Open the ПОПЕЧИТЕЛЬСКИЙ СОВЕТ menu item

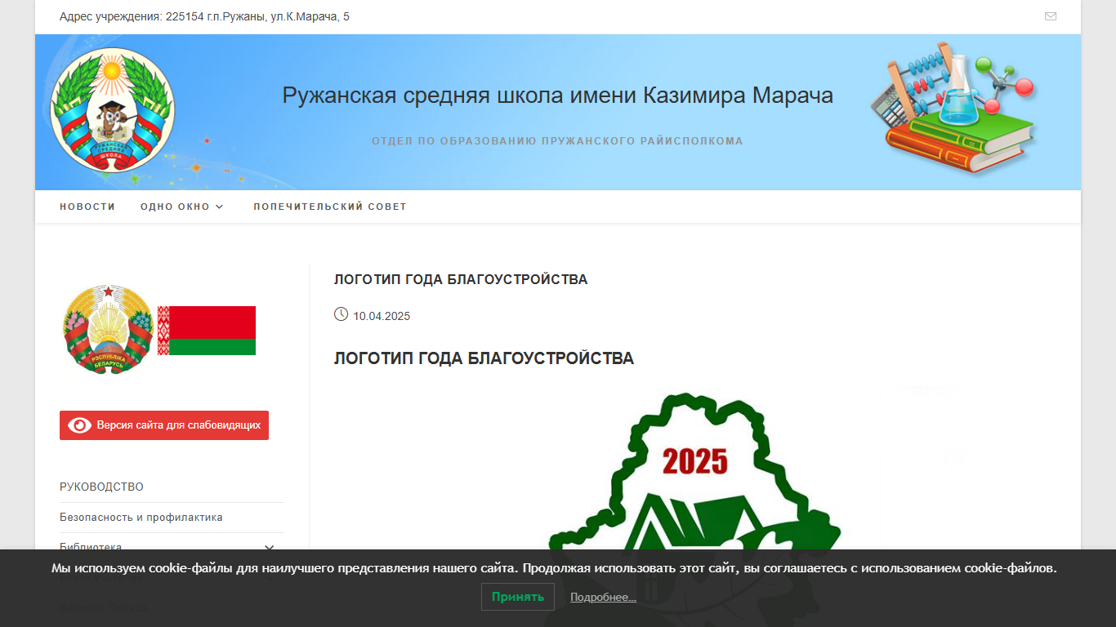[x=330, y=207]
